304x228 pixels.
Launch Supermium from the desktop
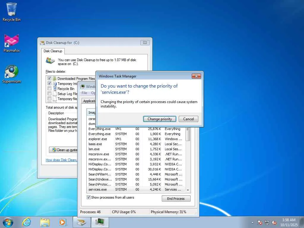pos(12,74)
